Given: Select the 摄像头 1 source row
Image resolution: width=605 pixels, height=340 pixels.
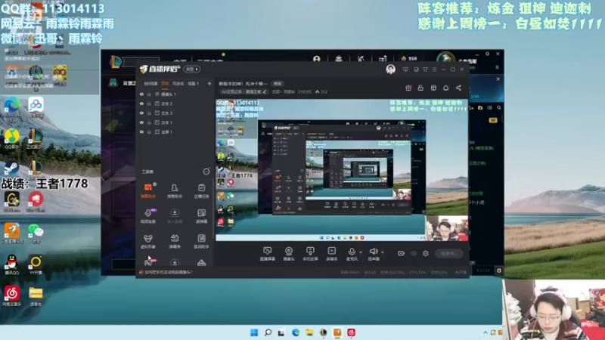Looking at the screenshot, I should click(x=175, y=94).
